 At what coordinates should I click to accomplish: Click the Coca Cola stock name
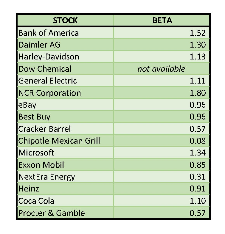click(x=36, y=201)
